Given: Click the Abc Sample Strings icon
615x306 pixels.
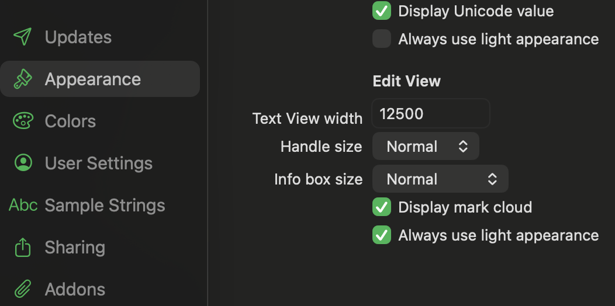Looking at the screenshot, I should 23,205.
